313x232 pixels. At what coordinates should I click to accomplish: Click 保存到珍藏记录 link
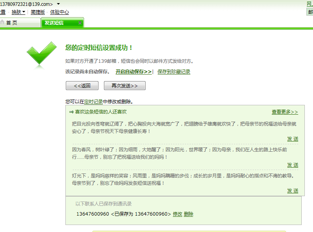[174, 72]
